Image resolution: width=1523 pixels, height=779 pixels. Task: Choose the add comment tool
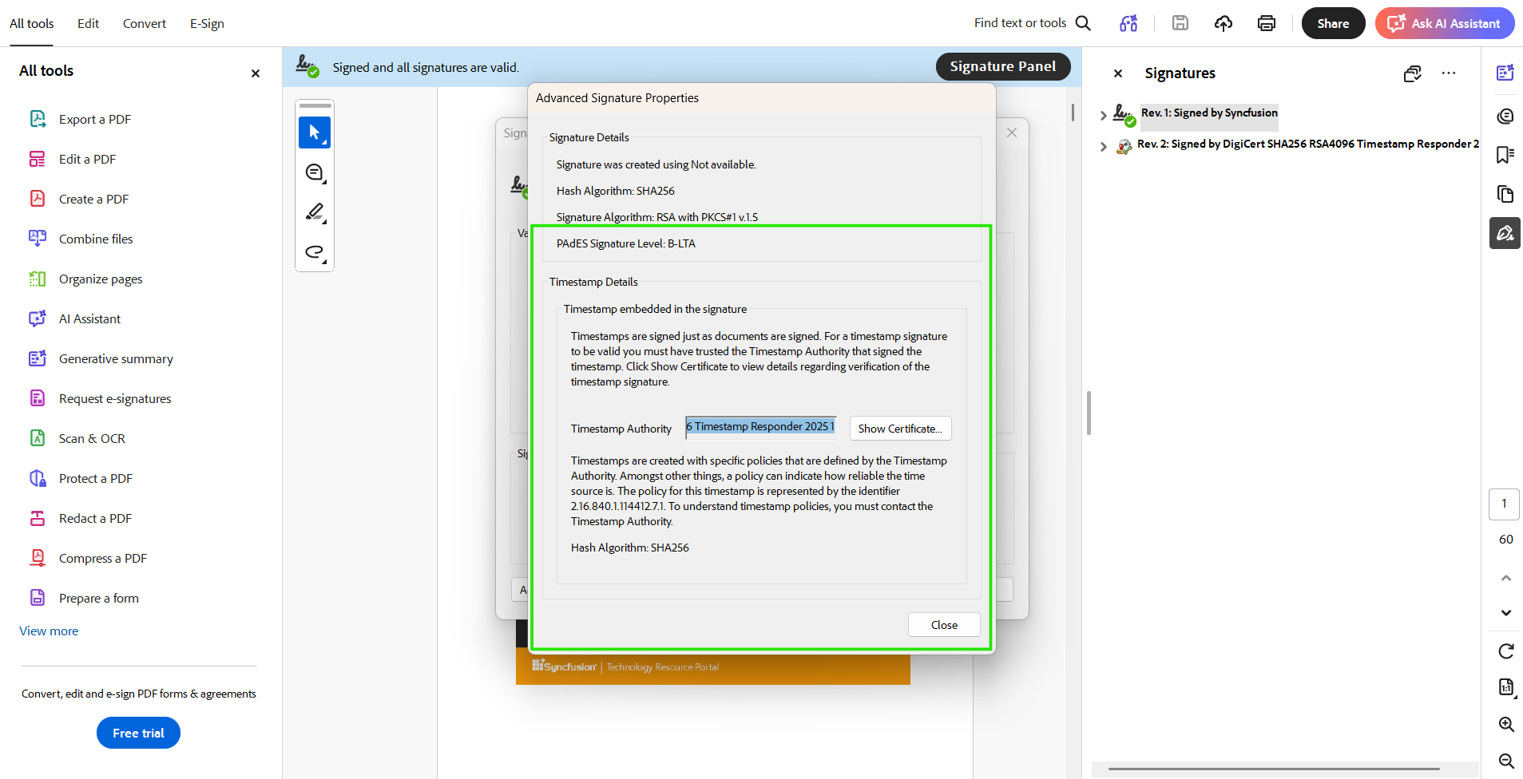coord(315,172)
